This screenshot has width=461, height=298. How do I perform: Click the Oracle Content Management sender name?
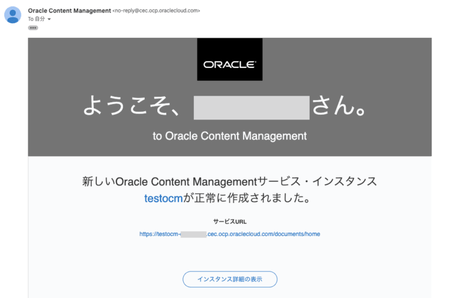coord(69,11)
